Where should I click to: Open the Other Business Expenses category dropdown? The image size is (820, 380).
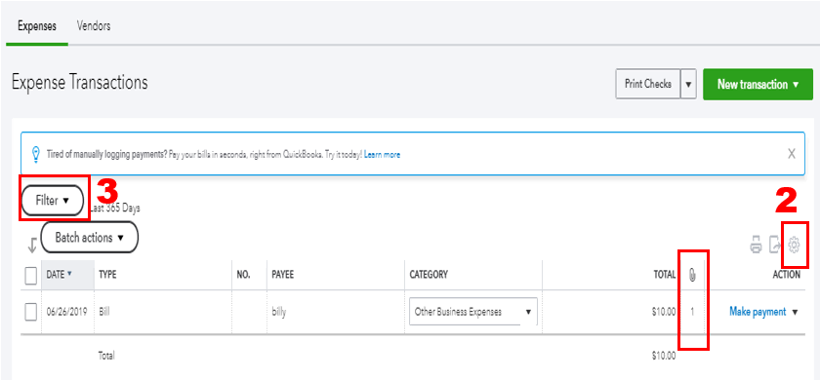(473, 312)
